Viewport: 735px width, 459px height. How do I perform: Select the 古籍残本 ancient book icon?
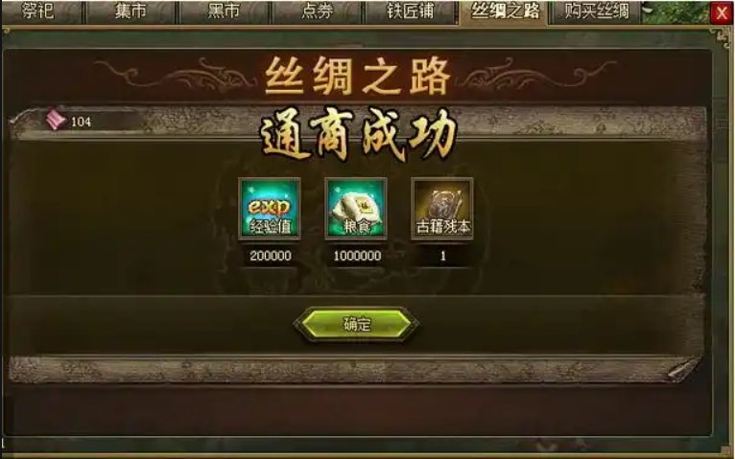pyautogui.click(x=442, y=208)
